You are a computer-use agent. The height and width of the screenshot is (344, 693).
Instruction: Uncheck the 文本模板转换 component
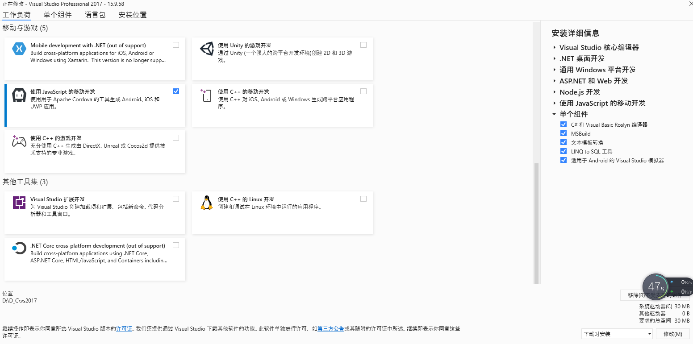(564, 142)
